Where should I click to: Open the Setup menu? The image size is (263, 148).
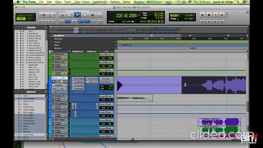[x=127, y=2]
